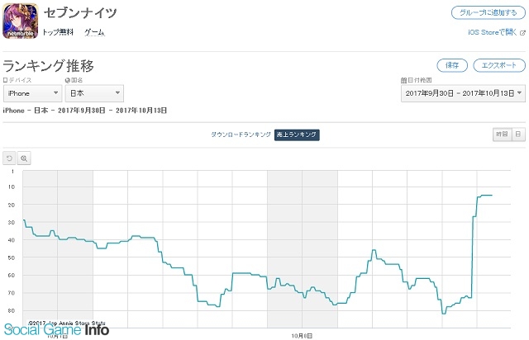Click the device icon beside デバイス label
The width and height of the screenshot is (529, 340).
[5, 80]
